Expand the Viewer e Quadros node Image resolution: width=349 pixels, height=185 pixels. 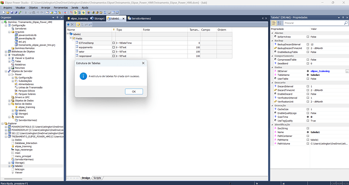coord(9,58)
